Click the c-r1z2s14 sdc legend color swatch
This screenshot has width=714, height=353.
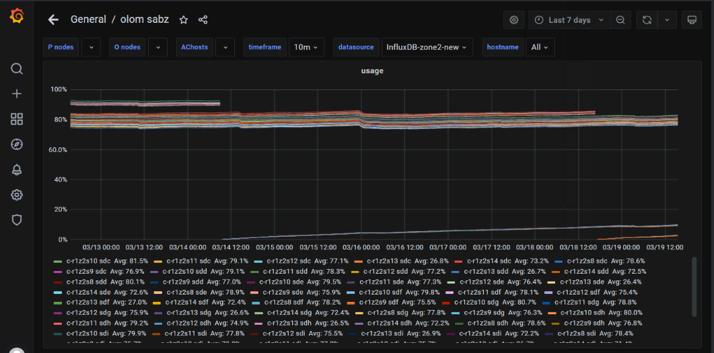click(x=458, y=261)
